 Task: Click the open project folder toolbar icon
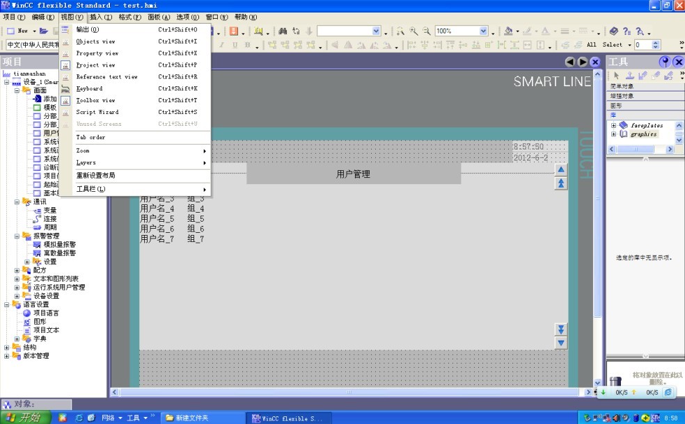(43, 31)
